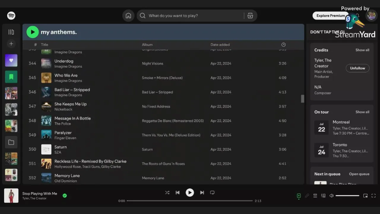
Task: Open the Montreal Jul 22 tour event
Action: coord(342,128)
